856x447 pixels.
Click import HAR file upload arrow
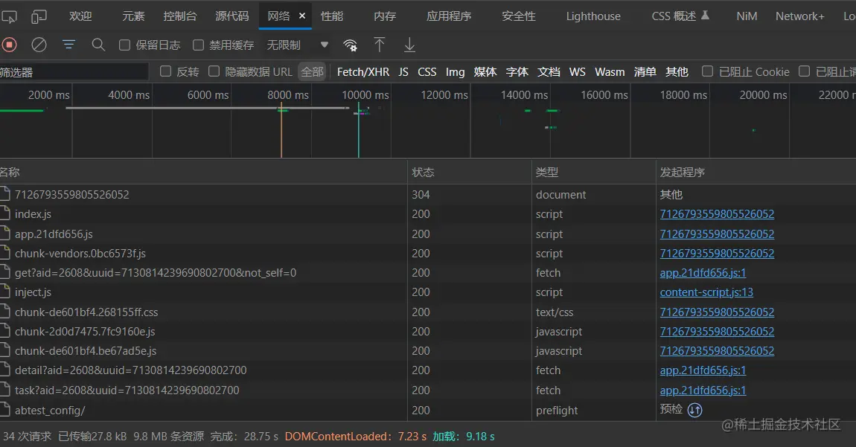pyautogui.click(x=380, y=45)
